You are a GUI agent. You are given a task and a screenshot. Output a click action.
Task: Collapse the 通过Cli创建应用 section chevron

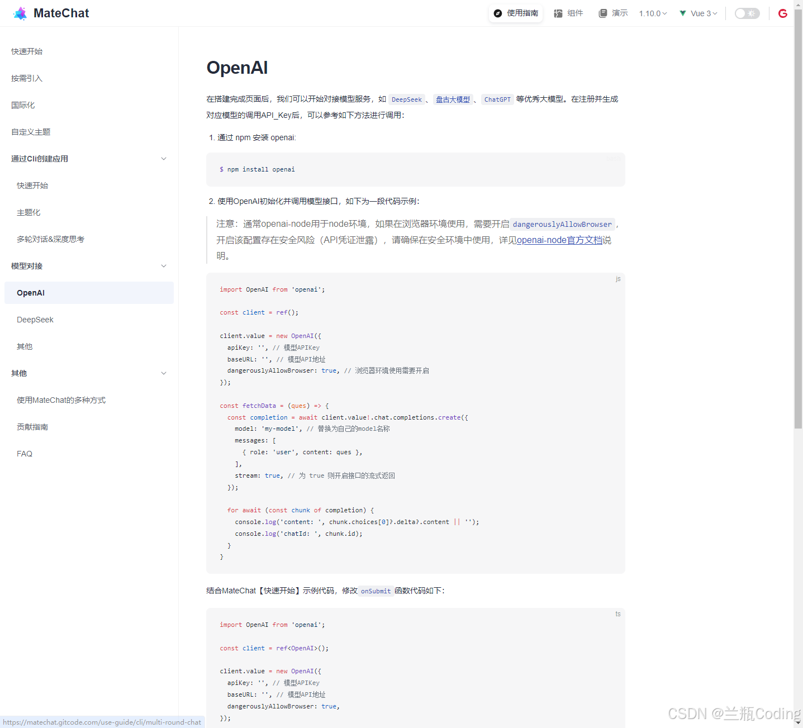164,159
